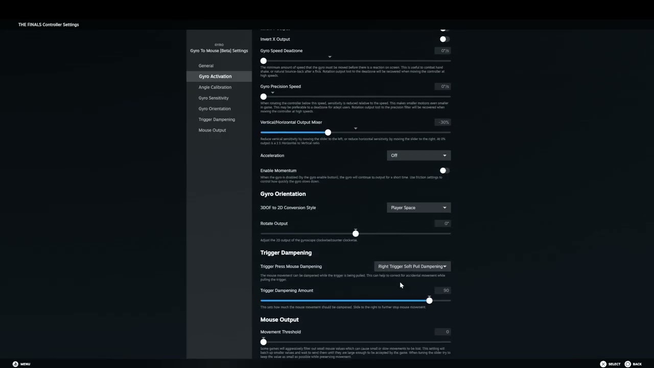Select General in the sidebar

point(219,65)
